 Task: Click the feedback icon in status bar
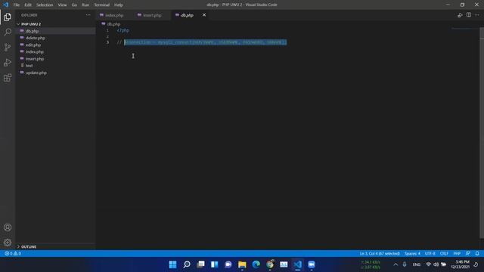click(468, 253)
